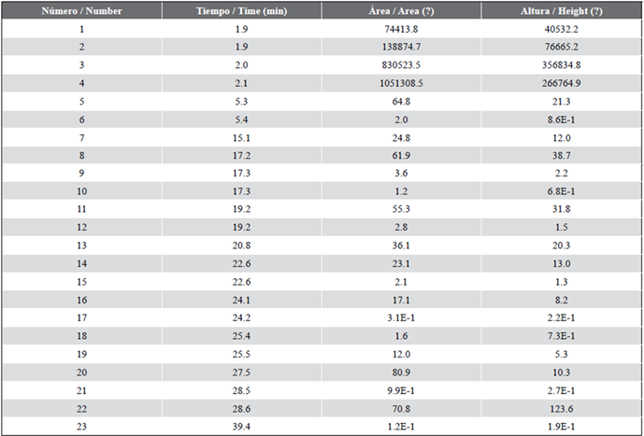Click the area value 3.1E-1
The width and height of the screenshot is (644, 436).
click(x=401, y=317)
